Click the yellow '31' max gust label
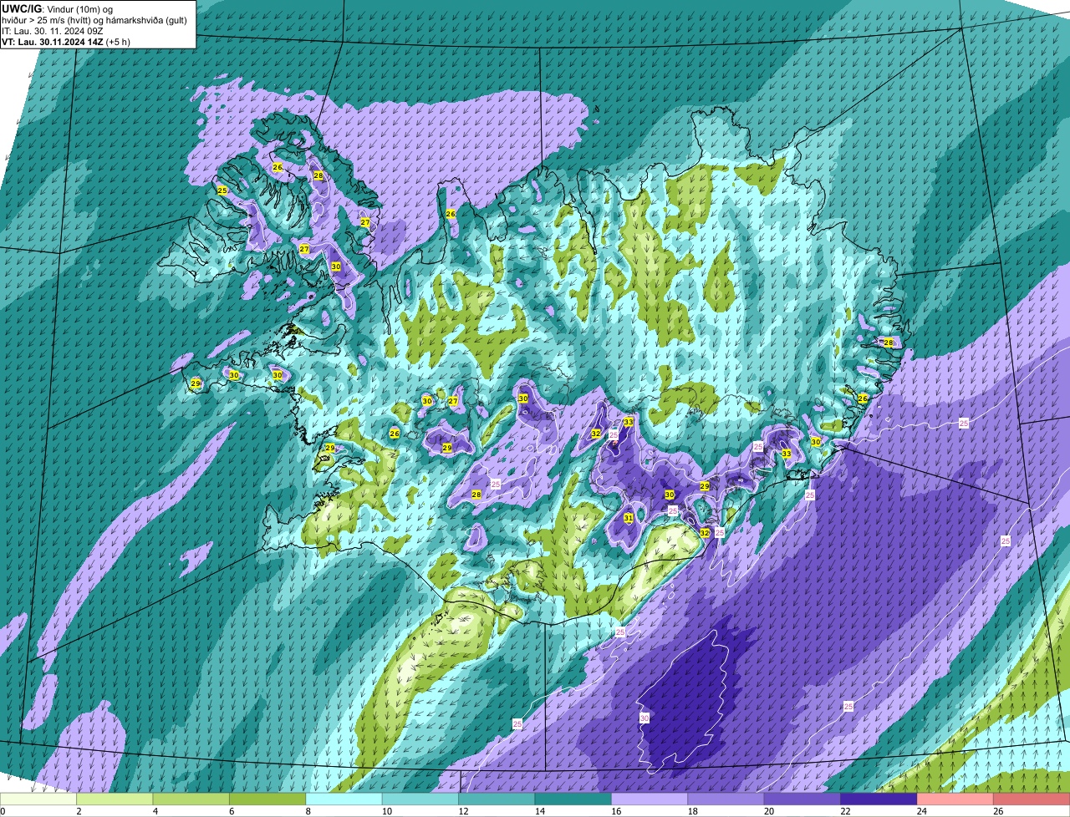 click(628, 518)
